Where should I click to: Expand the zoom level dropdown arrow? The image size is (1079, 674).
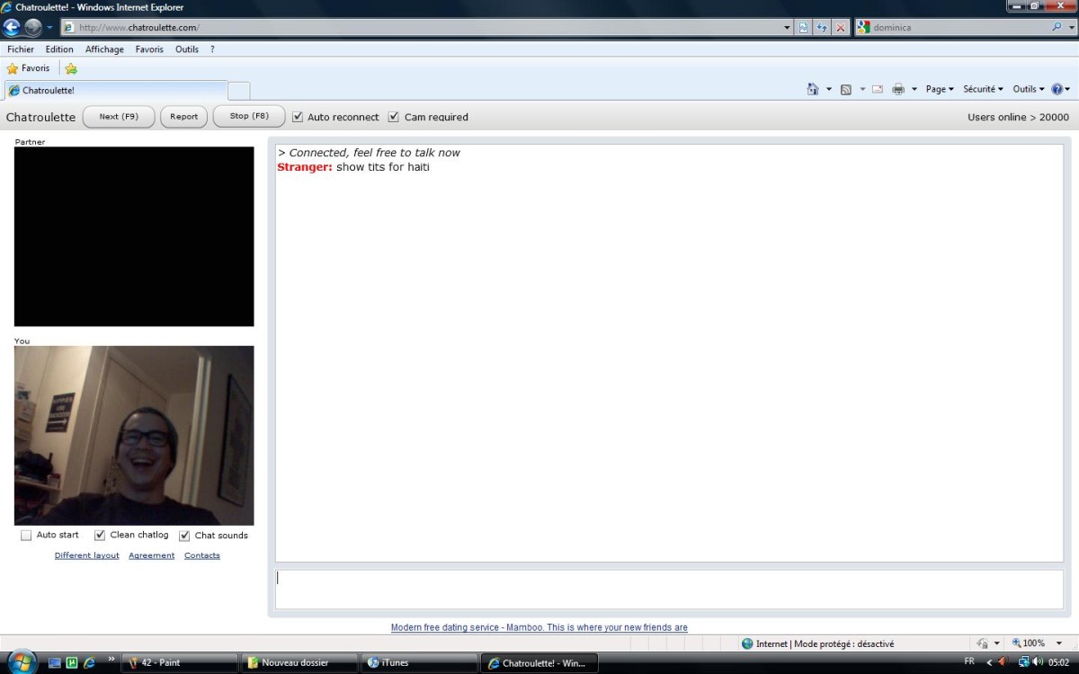point(1059,643)
